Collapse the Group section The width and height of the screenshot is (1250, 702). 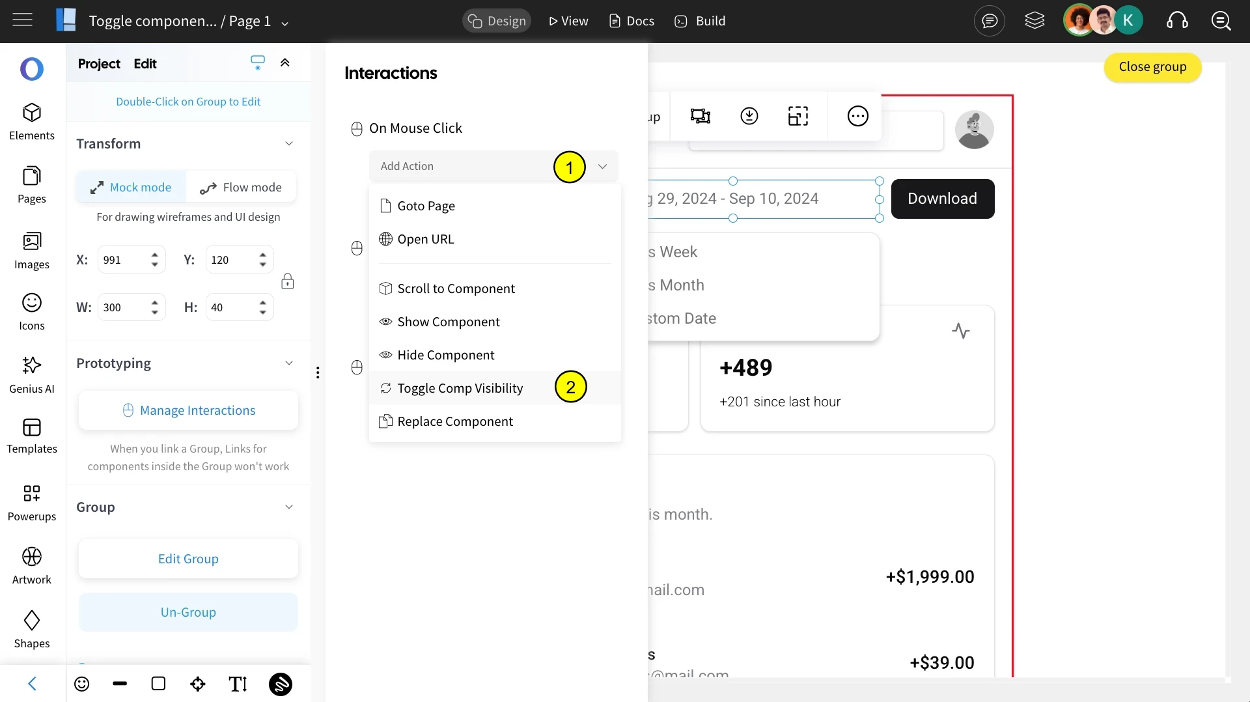(x=289, y=507)
